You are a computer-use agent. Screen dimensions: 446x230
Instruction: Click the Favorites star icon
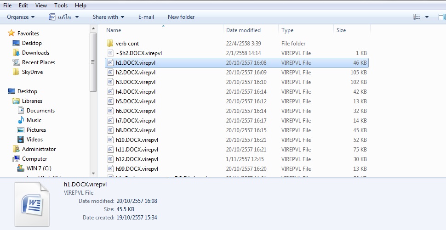[x=11, y=33]
